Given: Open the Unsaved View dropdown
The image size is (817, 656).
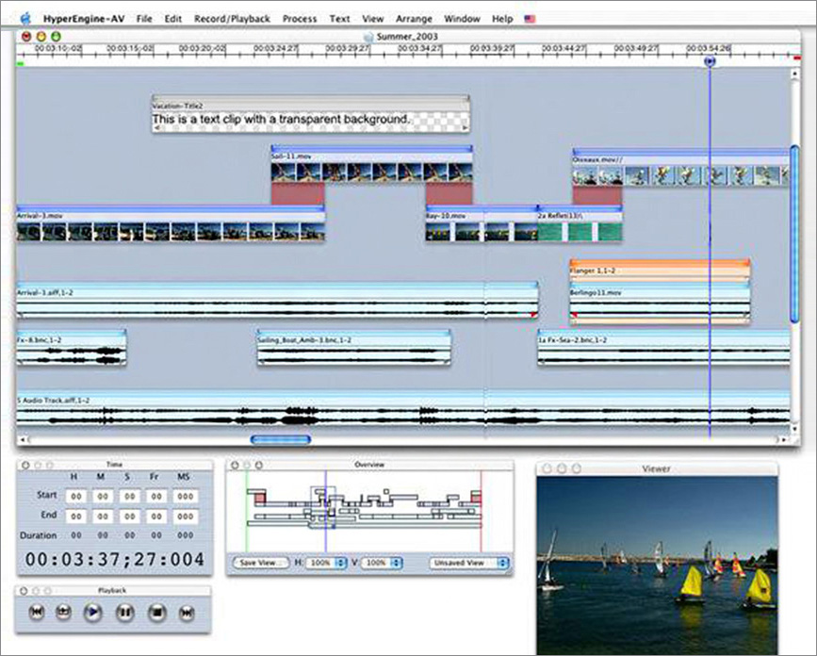Looking at the screenshot, I should pos(469,563).
